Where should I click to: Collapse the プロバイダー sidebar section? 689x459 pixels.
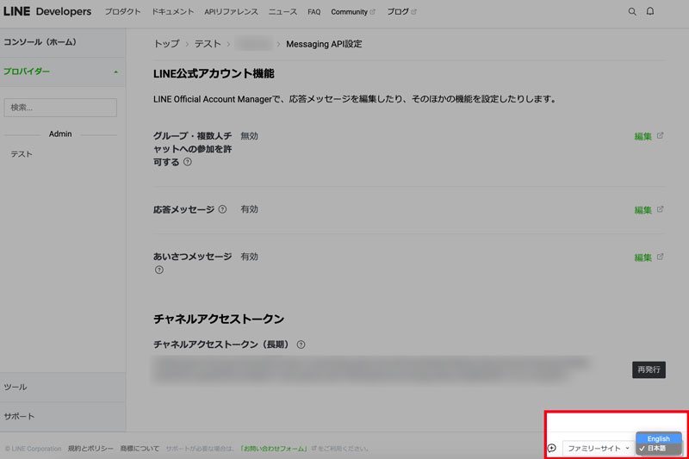click(x=63, y=71)
